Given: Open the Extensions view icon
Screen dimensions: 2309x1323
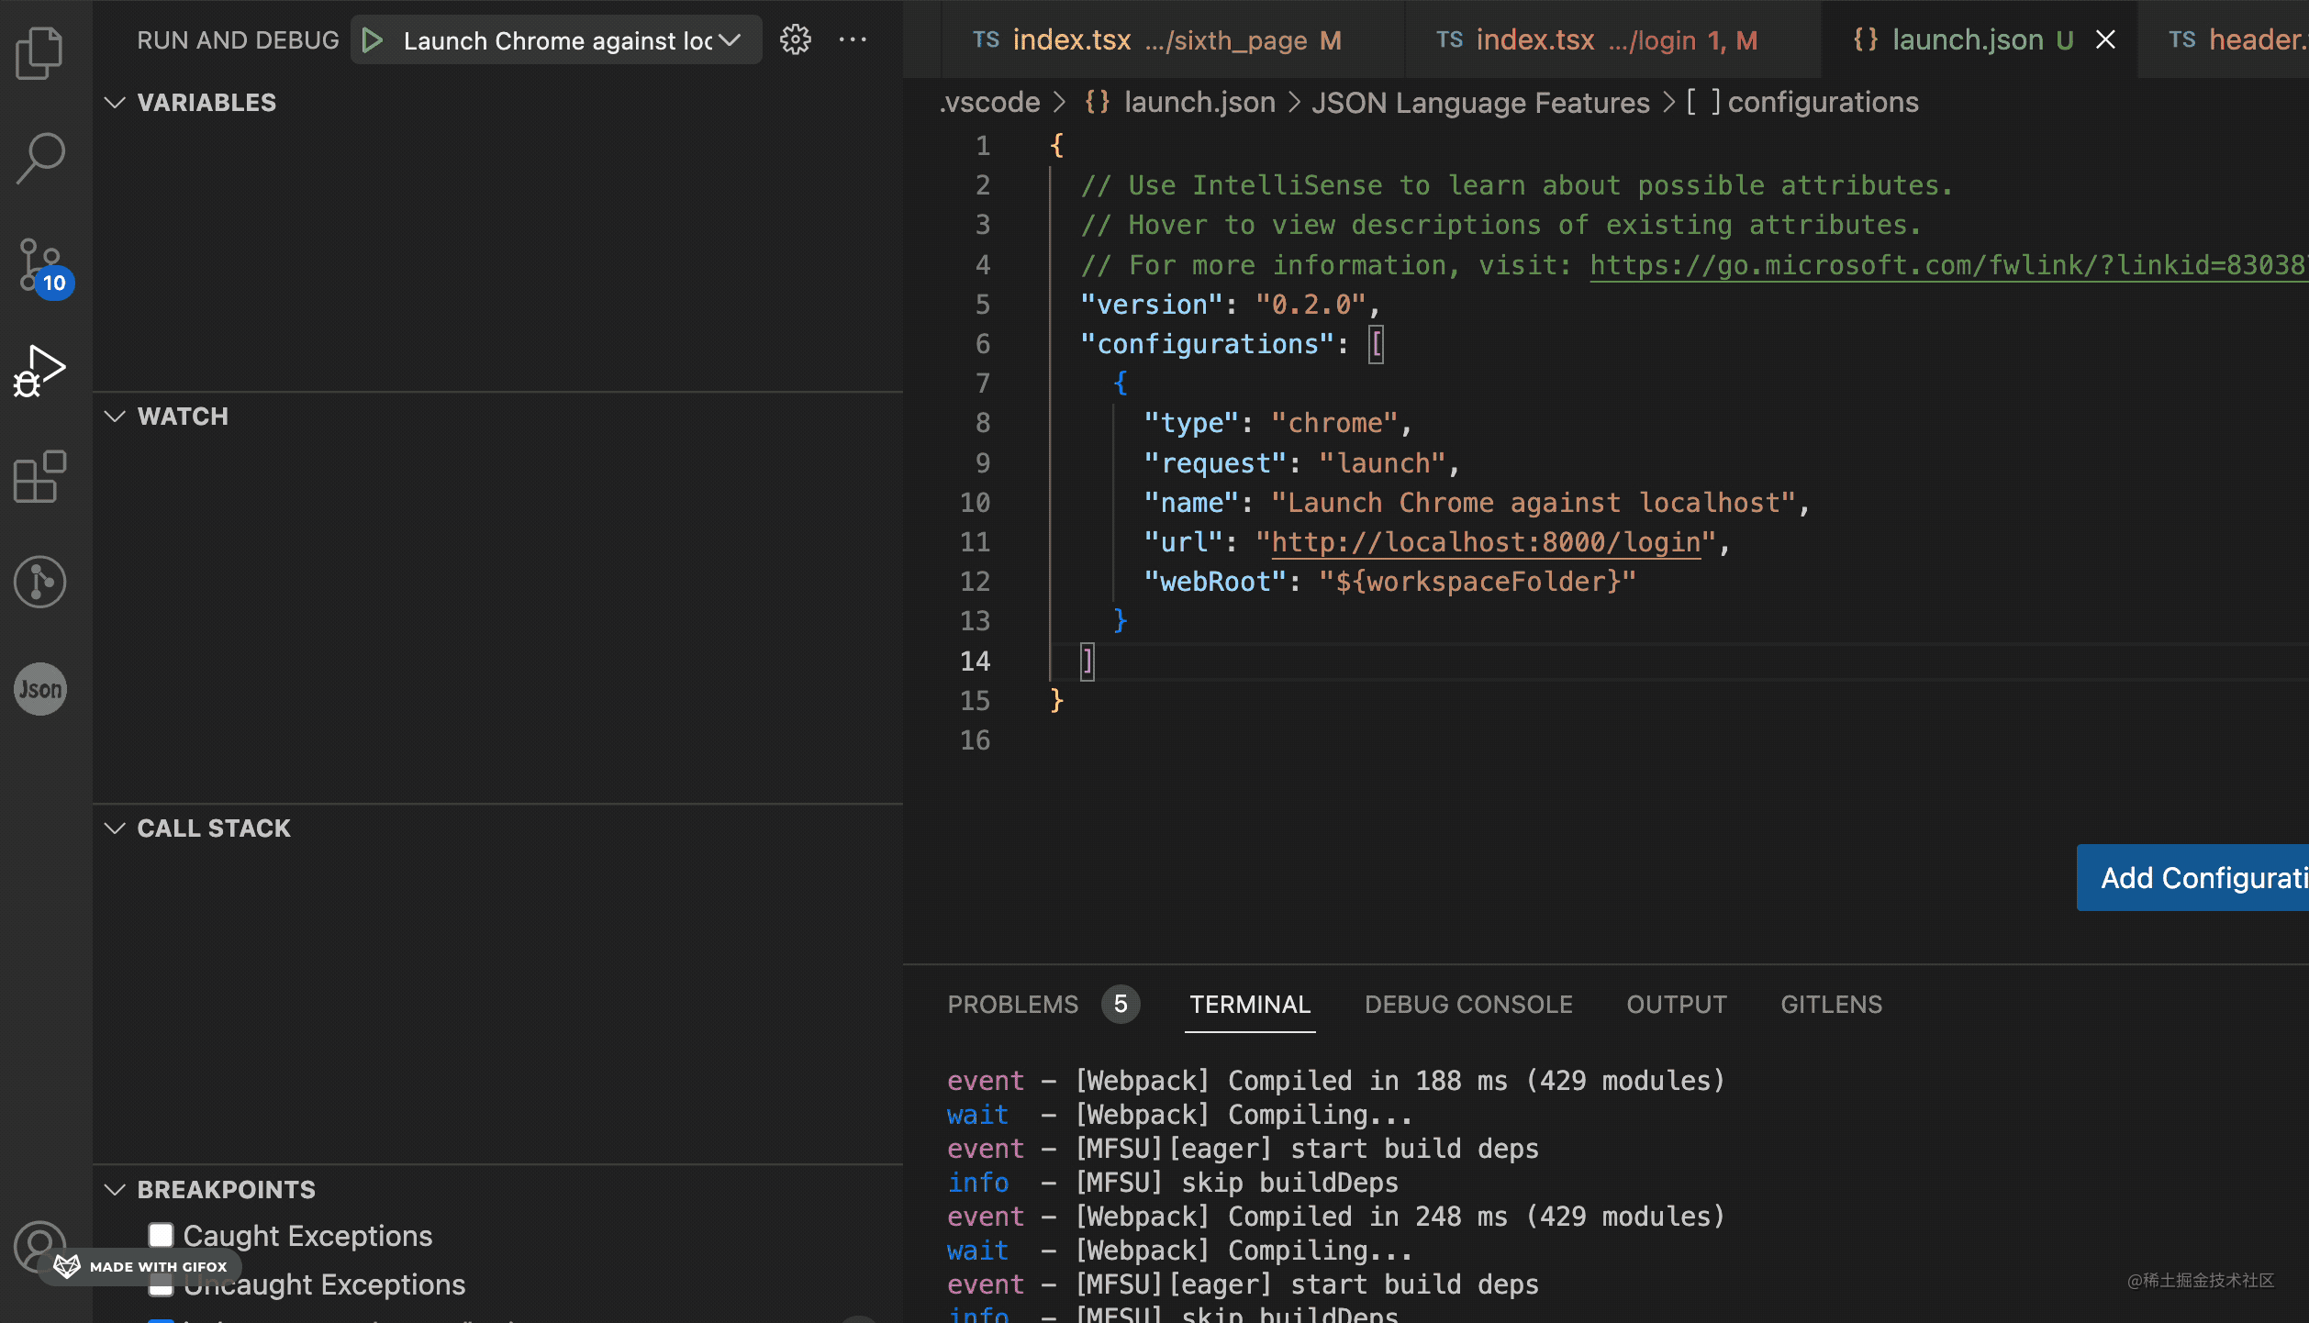Looking at the screenshot, I should pos(39,477).
